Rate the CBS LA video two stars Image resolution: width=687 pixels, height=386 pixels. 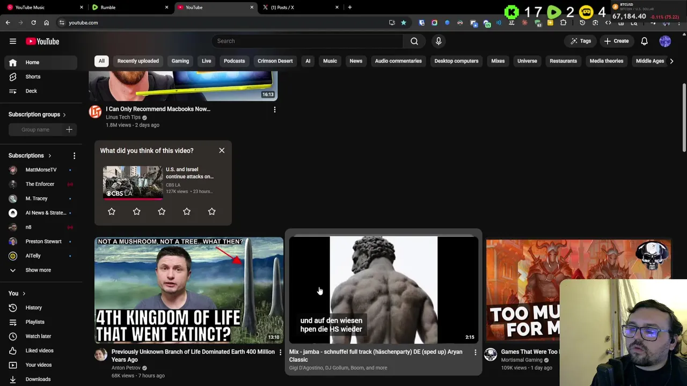[136, 212]
